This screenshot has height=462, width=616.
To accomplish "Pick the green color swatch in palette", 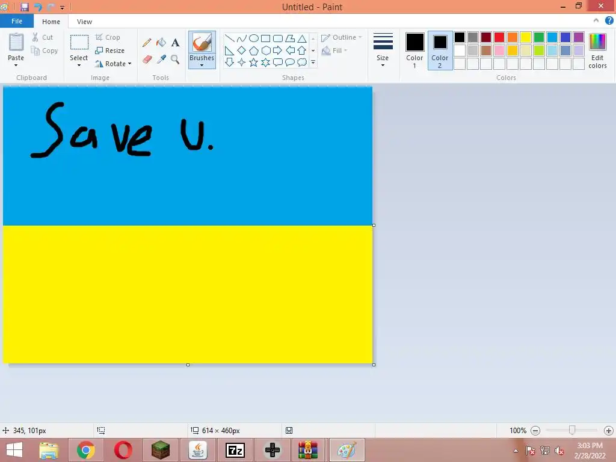I will click(539, 37).
